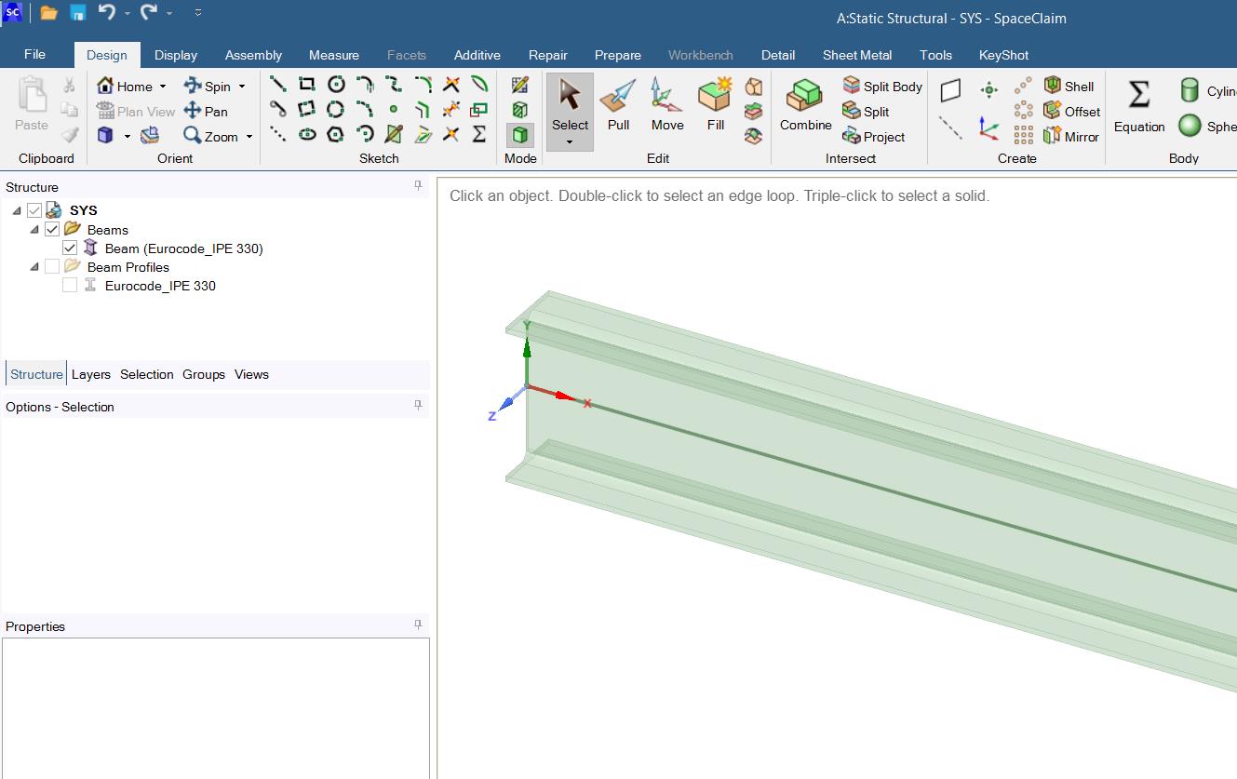Screen dimensions: 1237x779
Task: Choose the Fill tool
Action: 715,105
